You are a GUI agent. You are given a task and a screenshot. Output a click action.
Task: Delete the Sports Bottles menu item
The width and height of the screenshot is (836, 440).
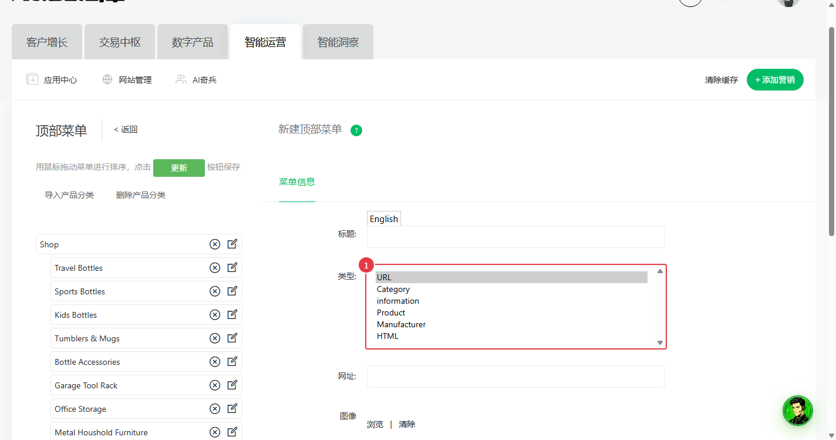(x=215, y=291)
